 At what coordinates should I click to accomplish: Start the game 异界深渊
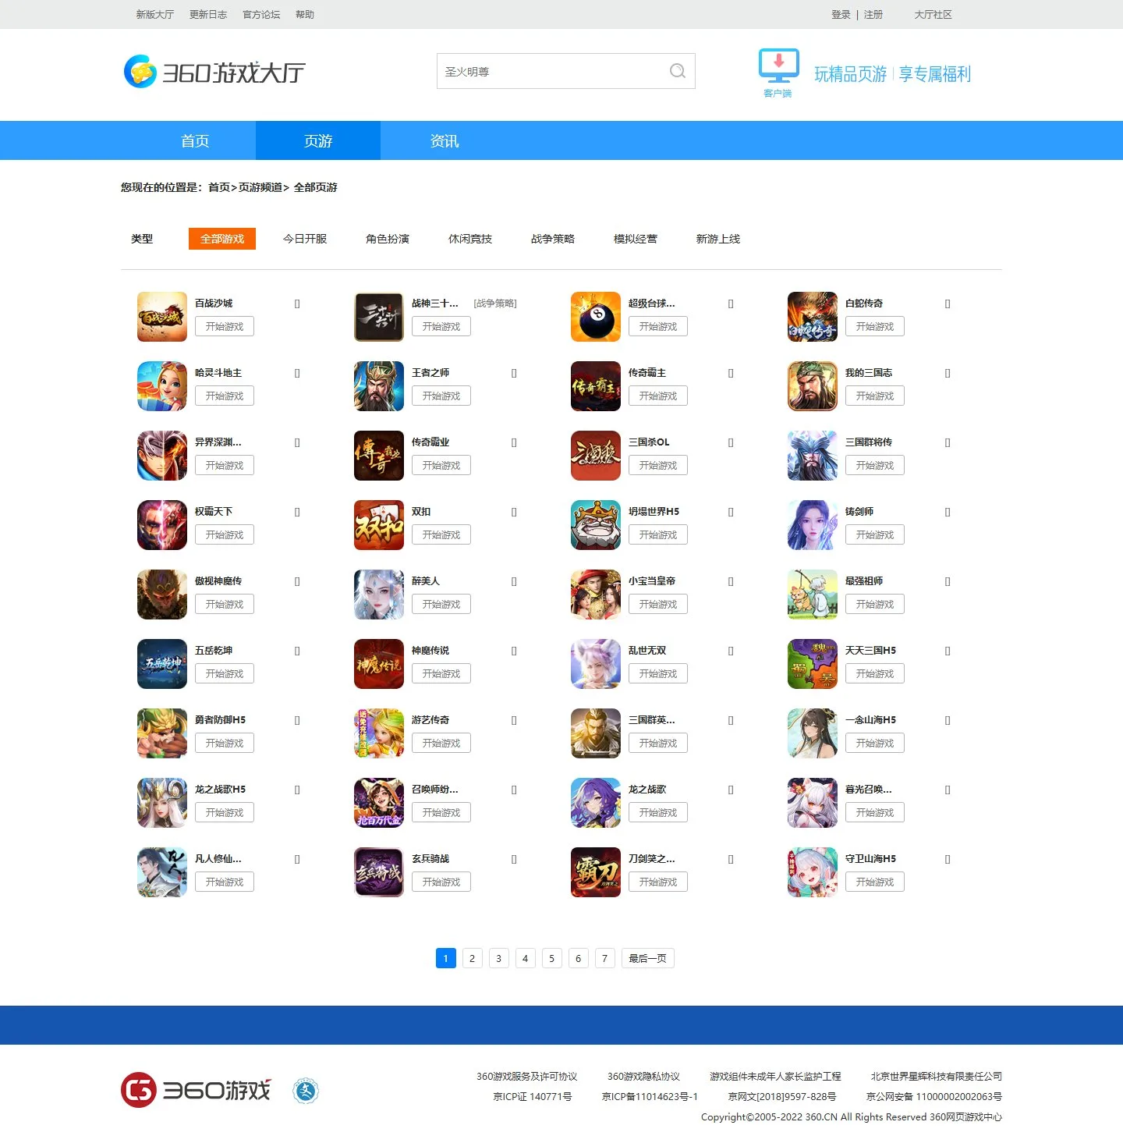click(225, 465)
